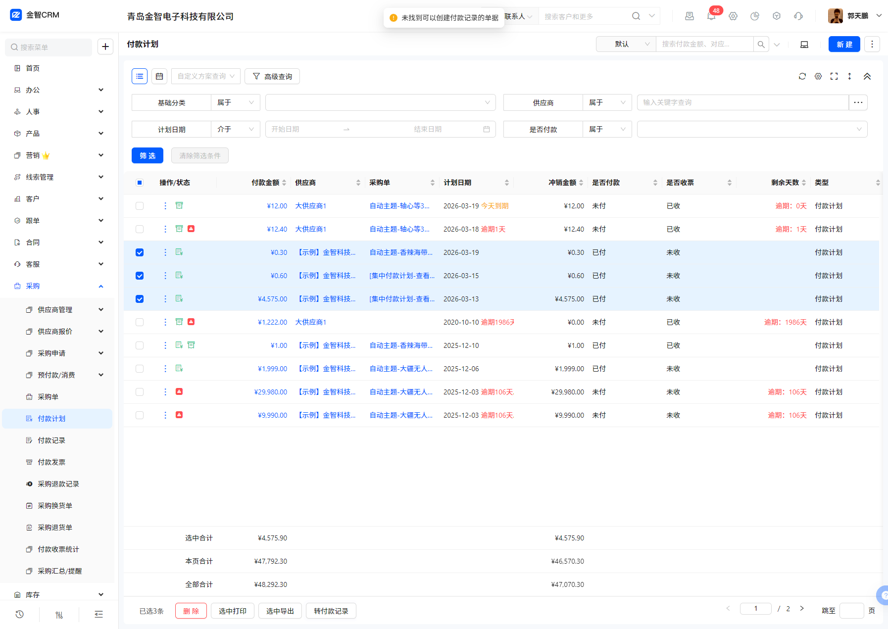The image size is (888, 629).
Task: Click the notification bell icon
Action: 711,16
